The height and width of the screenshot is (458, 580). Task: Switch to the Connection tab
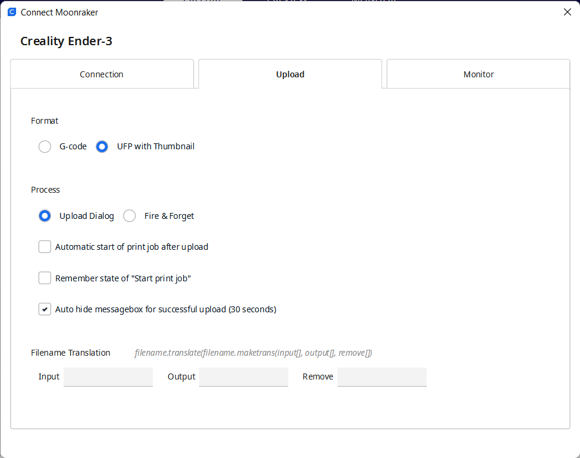(x=102, y=74)
